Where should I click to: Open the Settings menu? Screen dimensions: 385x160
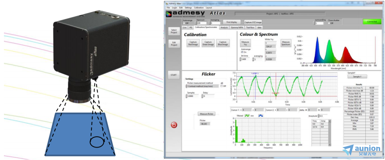coord(188,8)
